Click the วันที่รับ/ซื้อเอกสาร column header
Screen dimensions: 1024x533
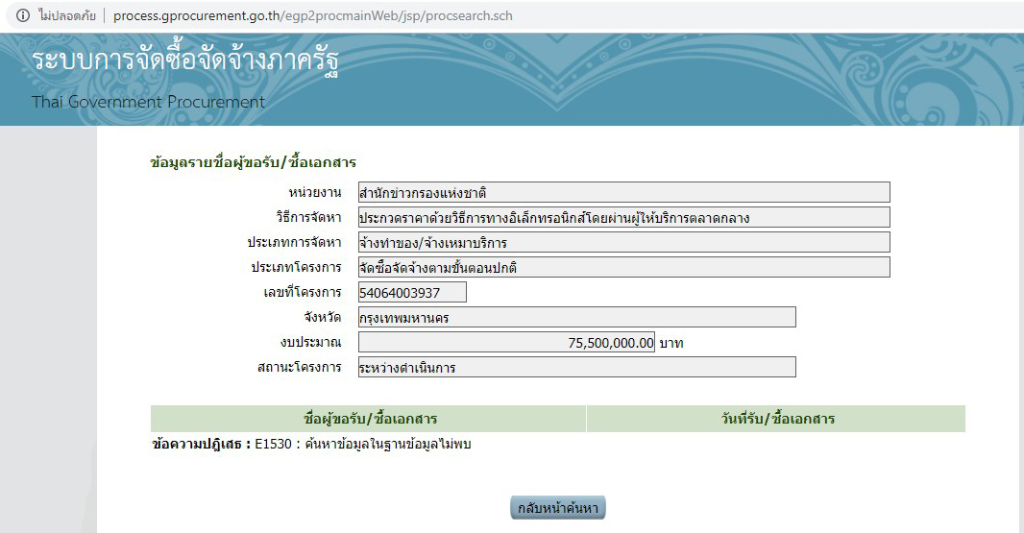point(775,419)
